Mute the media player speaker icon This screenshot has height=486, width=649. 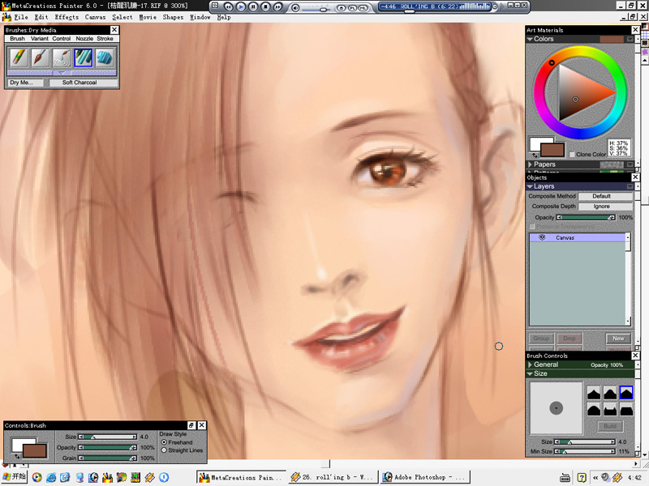point(295,7)
